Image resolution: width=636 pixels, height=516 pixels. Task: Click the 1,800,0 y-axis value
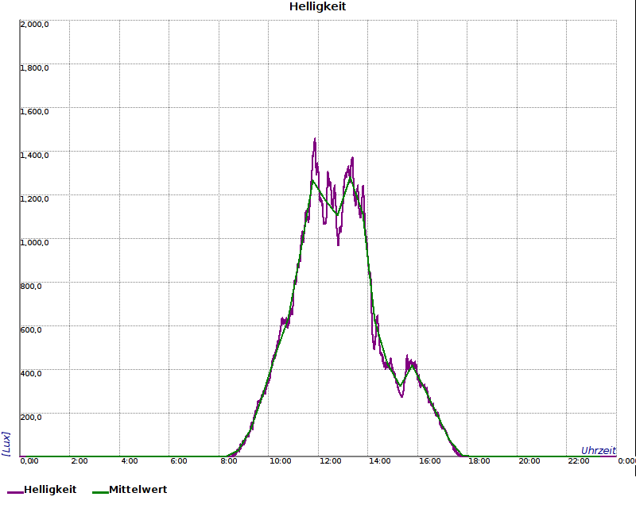coord(34,68)
